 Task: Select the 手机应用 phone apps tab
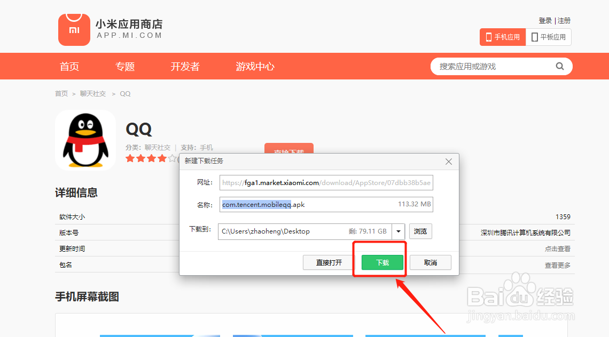(503, 37)
